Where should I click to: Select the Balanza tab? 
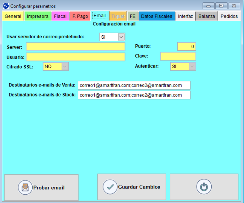point(207,16)
